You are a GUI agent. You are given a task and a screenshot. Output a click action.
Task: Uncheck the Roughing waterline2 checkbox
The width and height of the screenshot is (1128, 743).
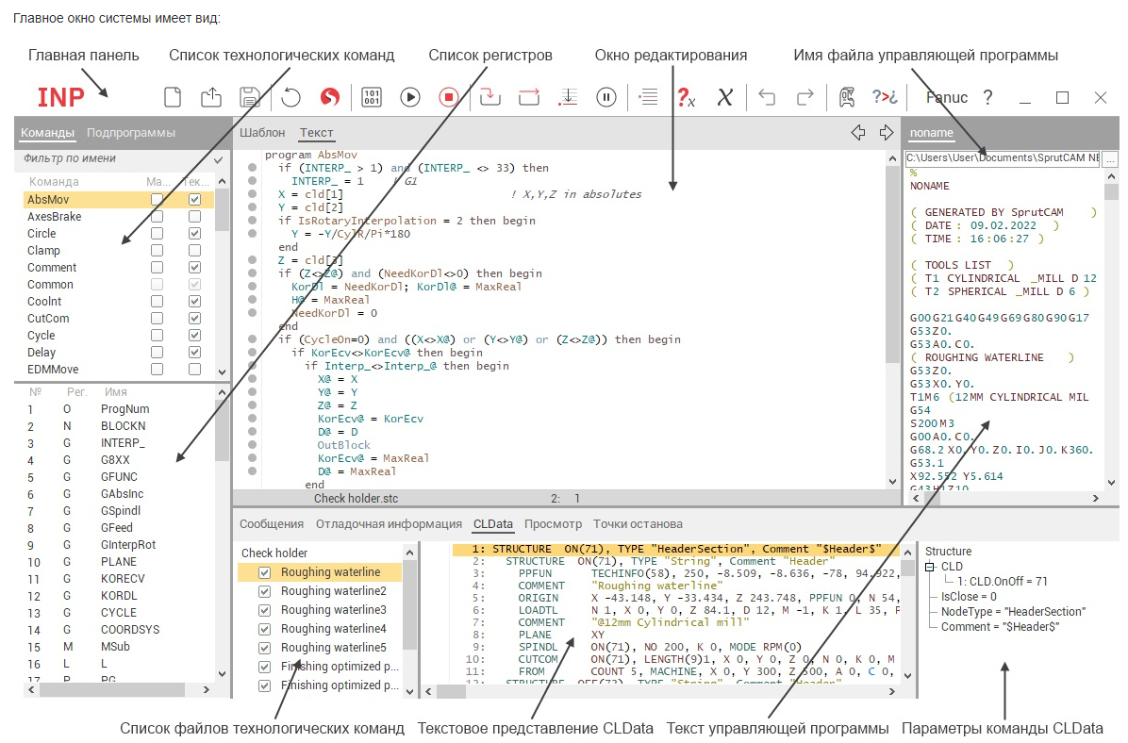point(264,591)
